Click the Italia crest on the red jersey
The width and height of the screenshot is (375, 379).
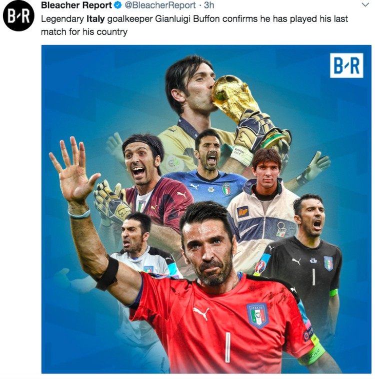pyautogui.click(x=257, y=316)
